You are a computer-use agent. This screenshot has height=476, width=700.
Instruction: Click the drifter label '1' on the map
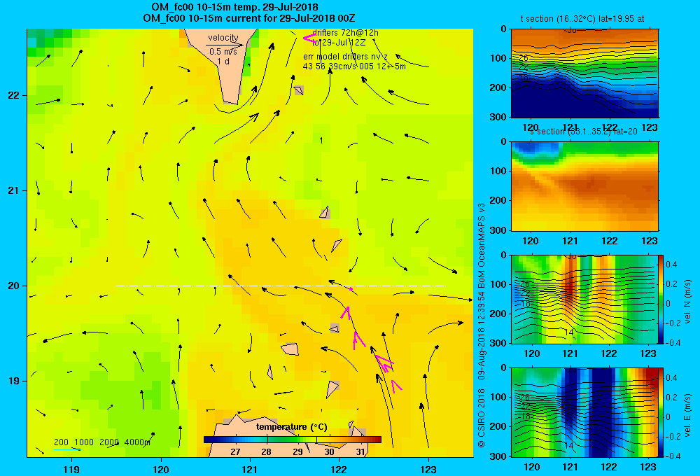[321, 141]
